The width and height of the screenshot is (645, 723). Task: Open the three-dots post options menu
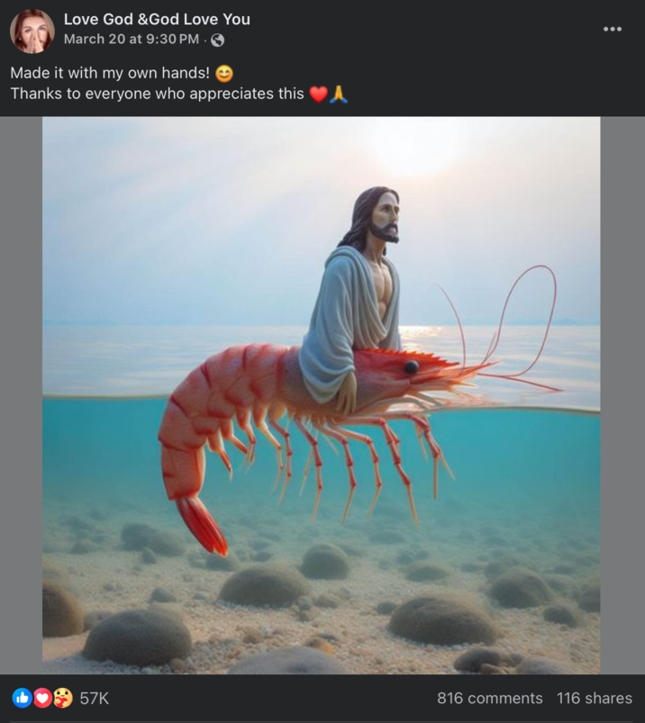[613, 29]
